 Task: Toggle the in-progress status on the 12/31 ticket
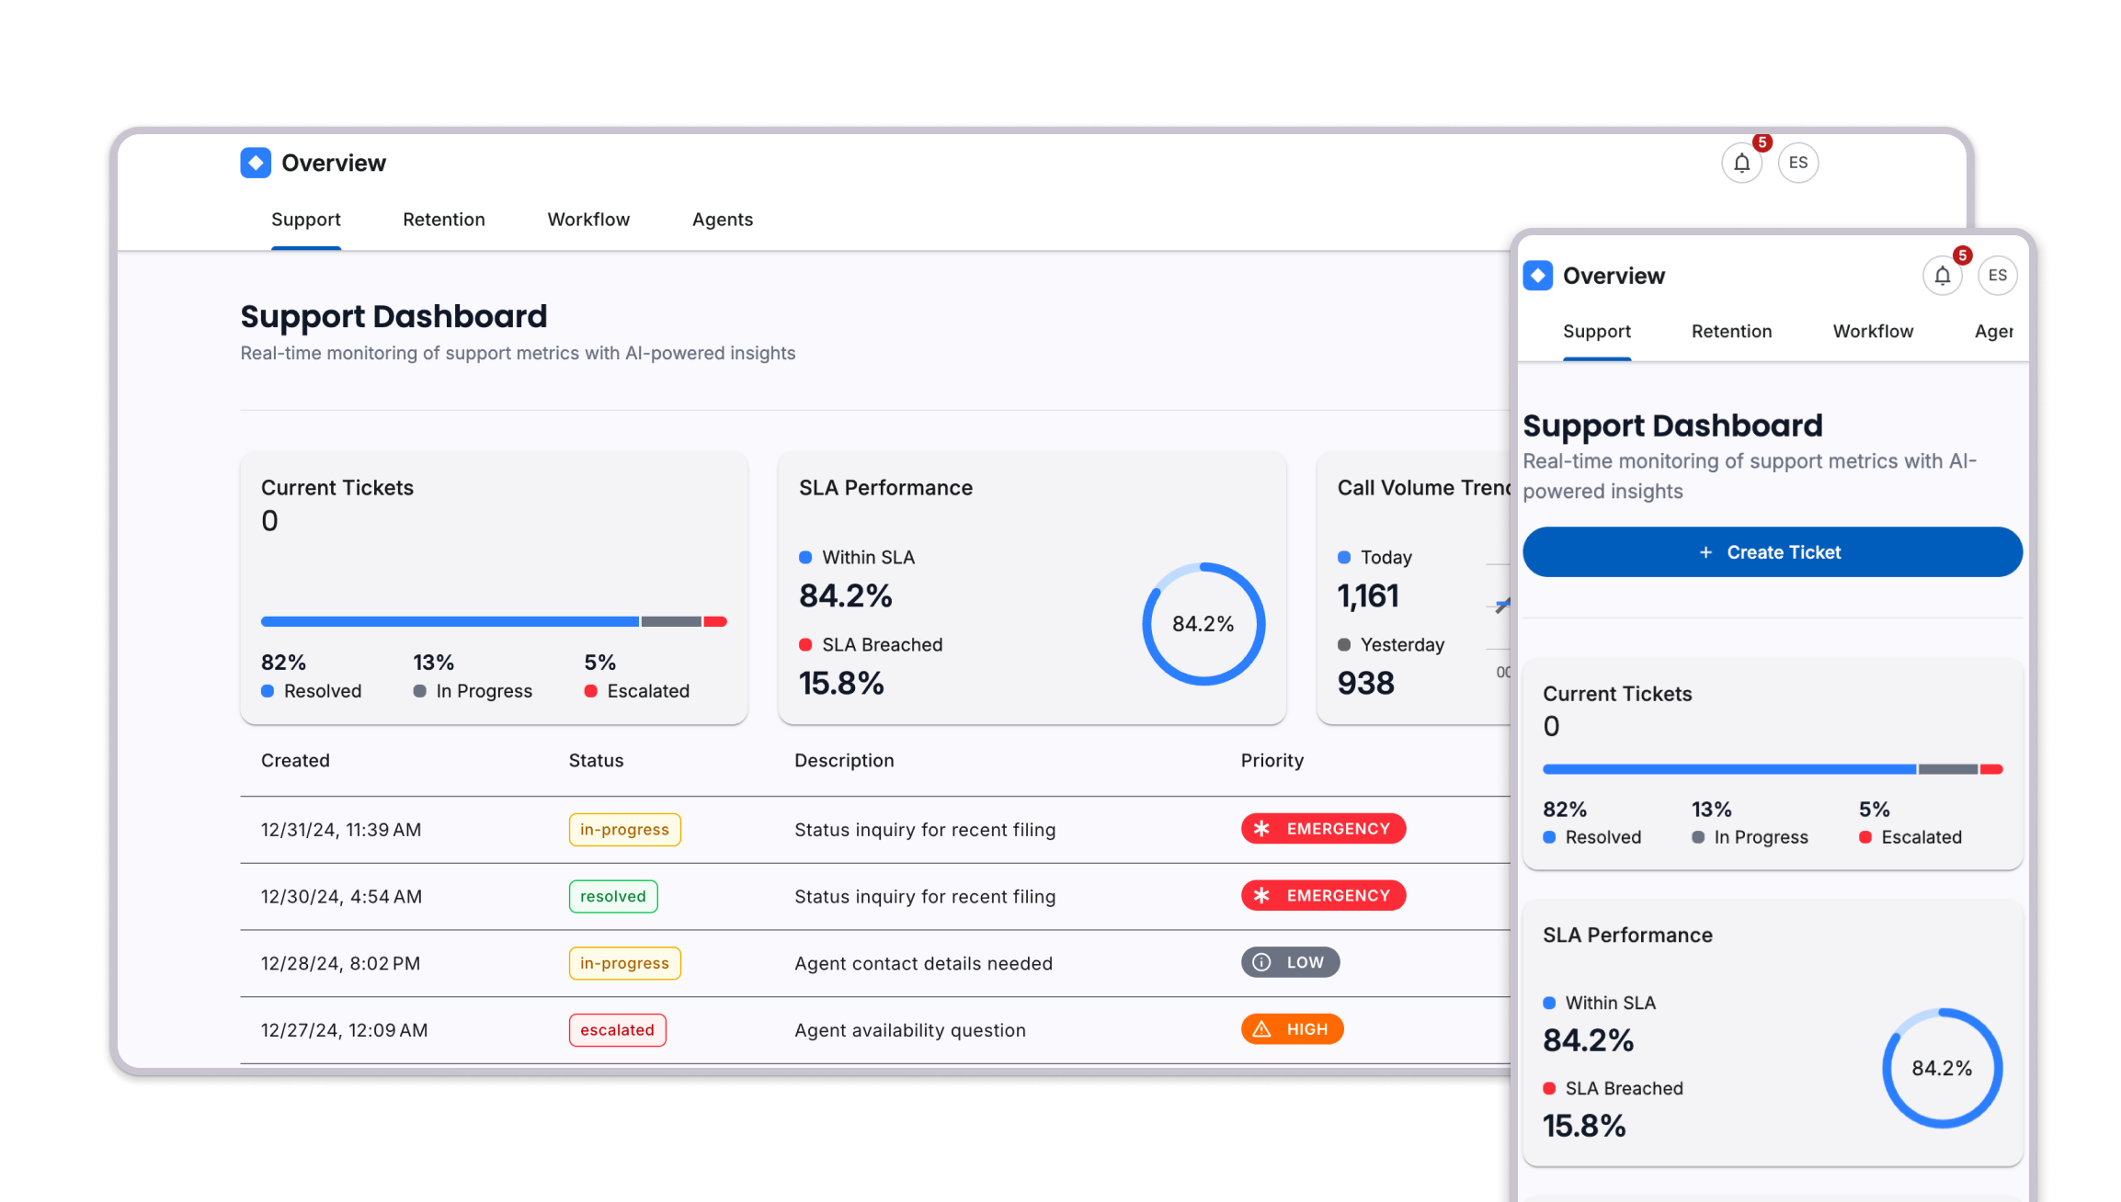(624, 828)
